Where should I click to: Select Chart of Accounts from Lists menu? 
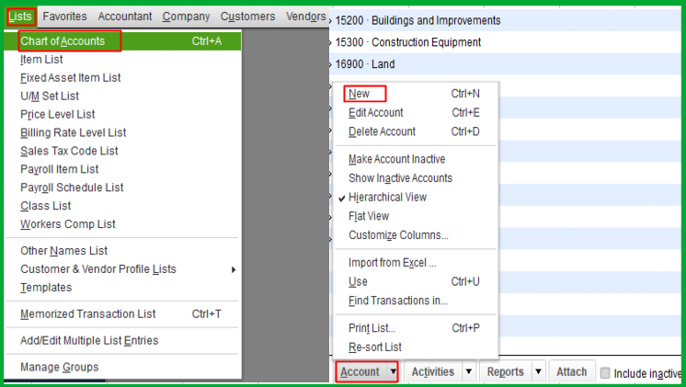point(122,41)
